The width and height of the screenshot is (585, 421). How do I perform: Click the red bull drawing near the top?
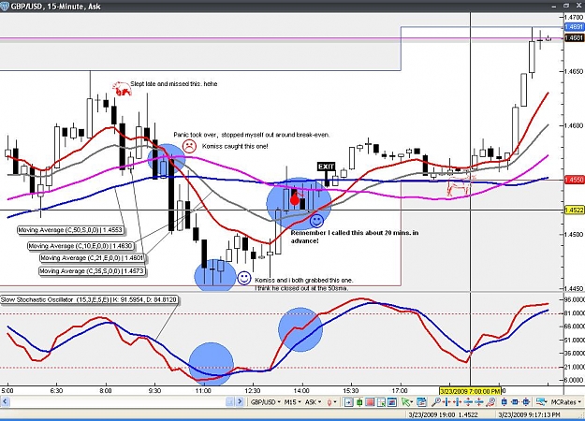[x=122, y=89]
